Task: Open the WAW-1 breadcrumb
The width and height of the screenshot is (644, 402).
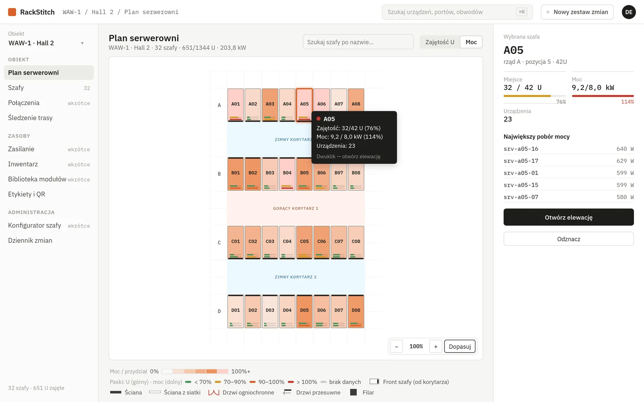Action: (72, 12)
